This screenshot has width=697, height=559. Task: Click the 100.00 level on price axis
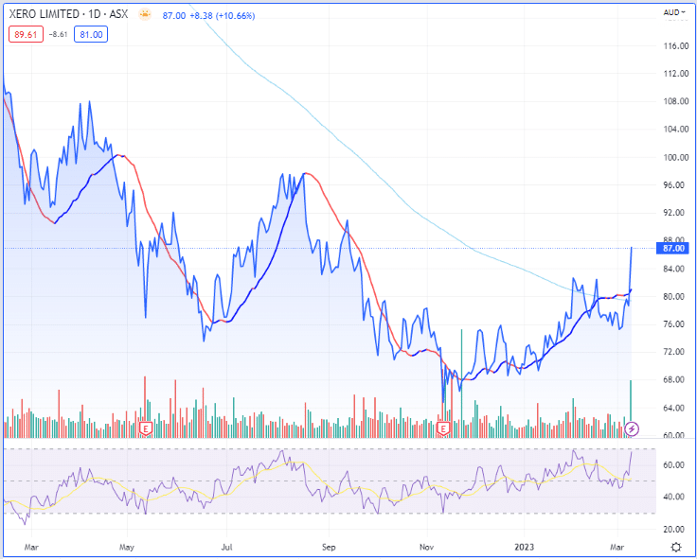click(x=674, y=158)
